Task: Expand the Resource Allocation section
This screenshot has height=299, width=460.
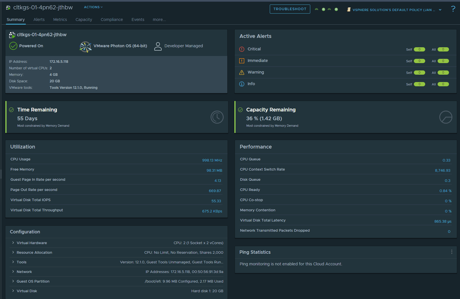Action: (13, 252)
